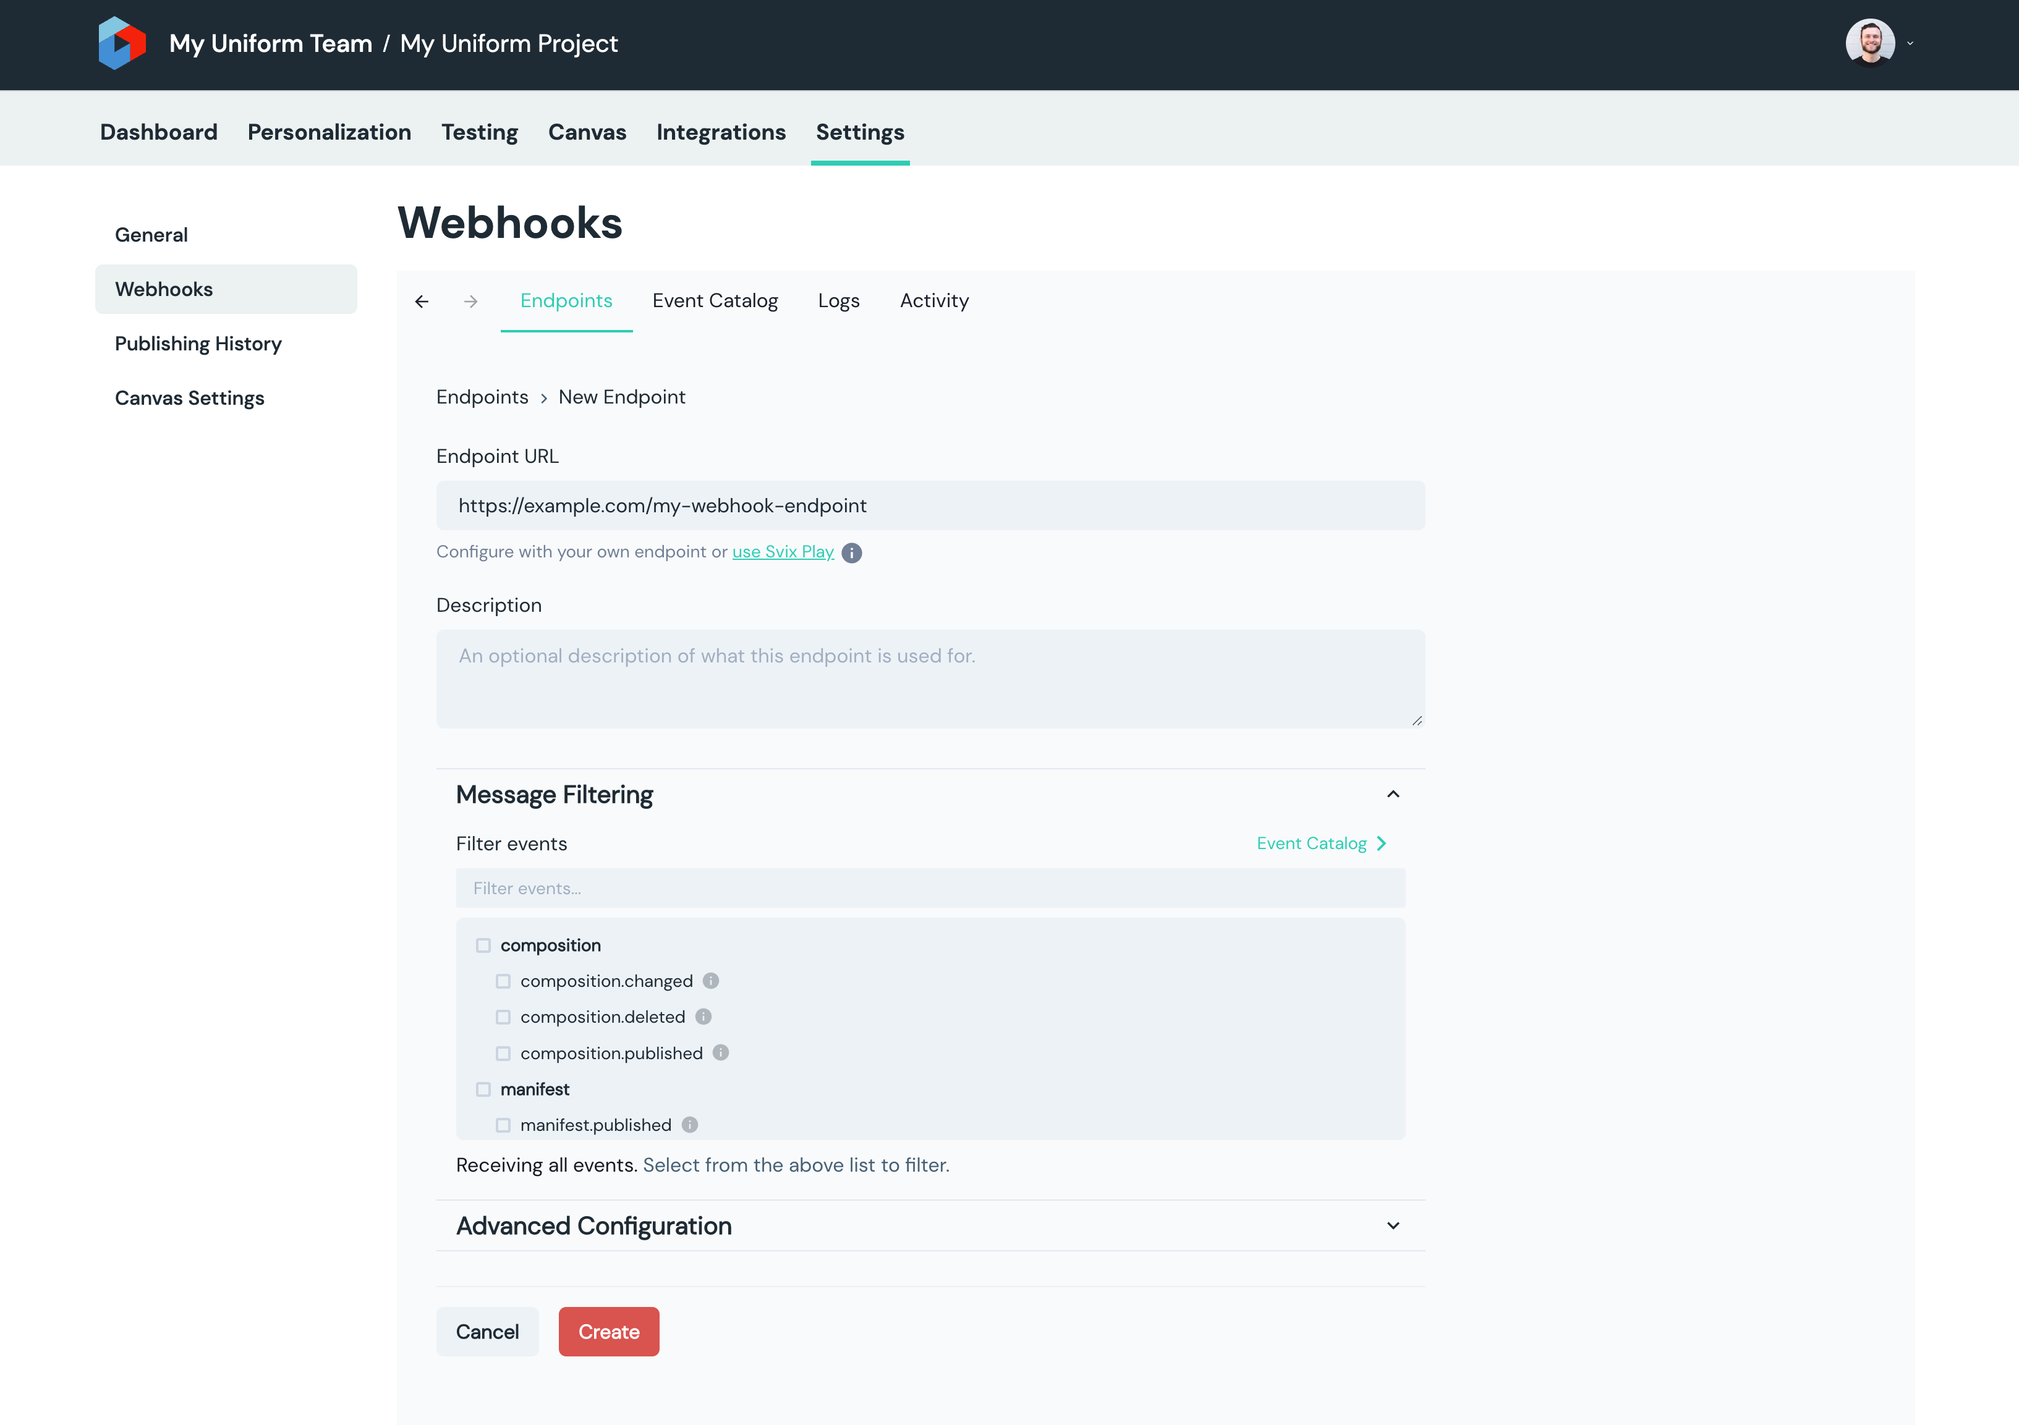Switch to the Event Catalog tab
2019x1425 pixels.
pyautogui.click(x=715, y=302)
